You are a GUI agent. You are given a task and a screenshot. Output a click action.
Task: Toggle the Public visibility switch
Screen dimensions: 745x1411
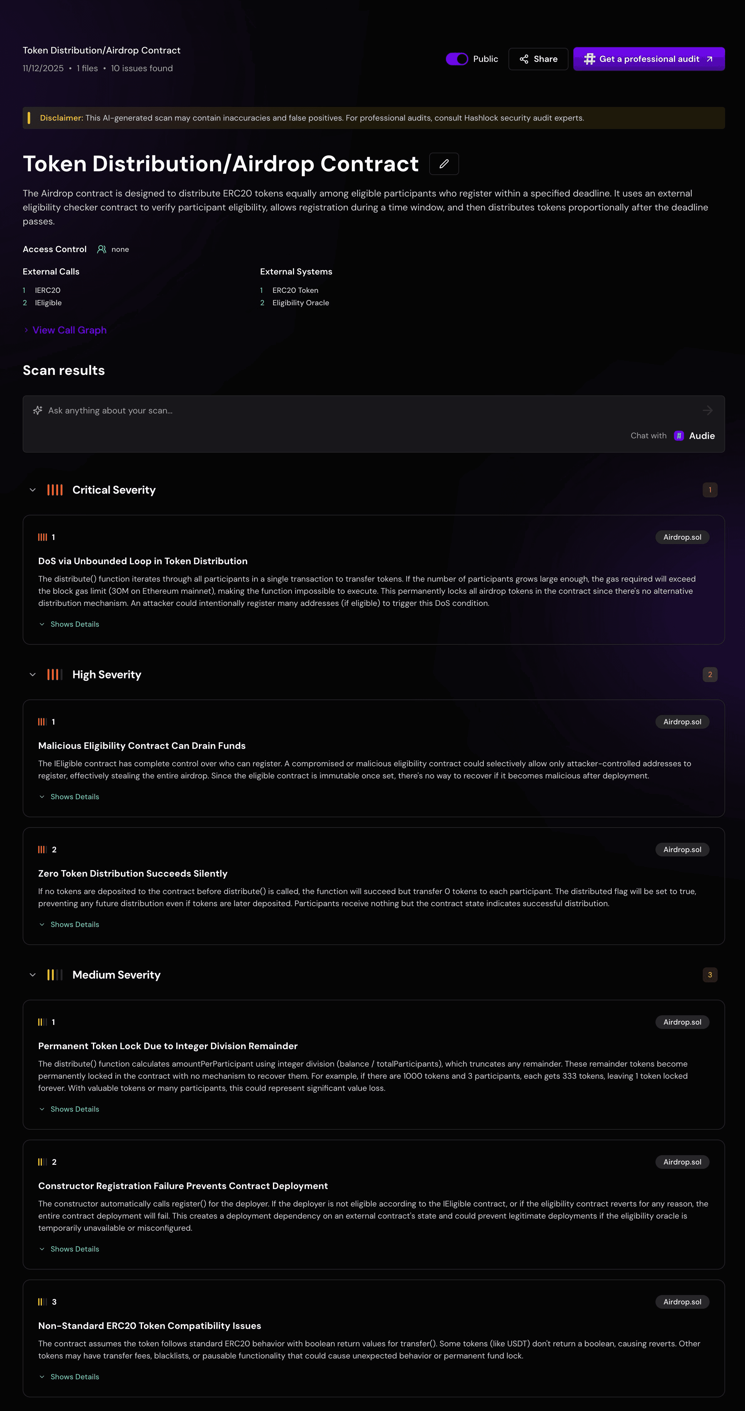457,59
